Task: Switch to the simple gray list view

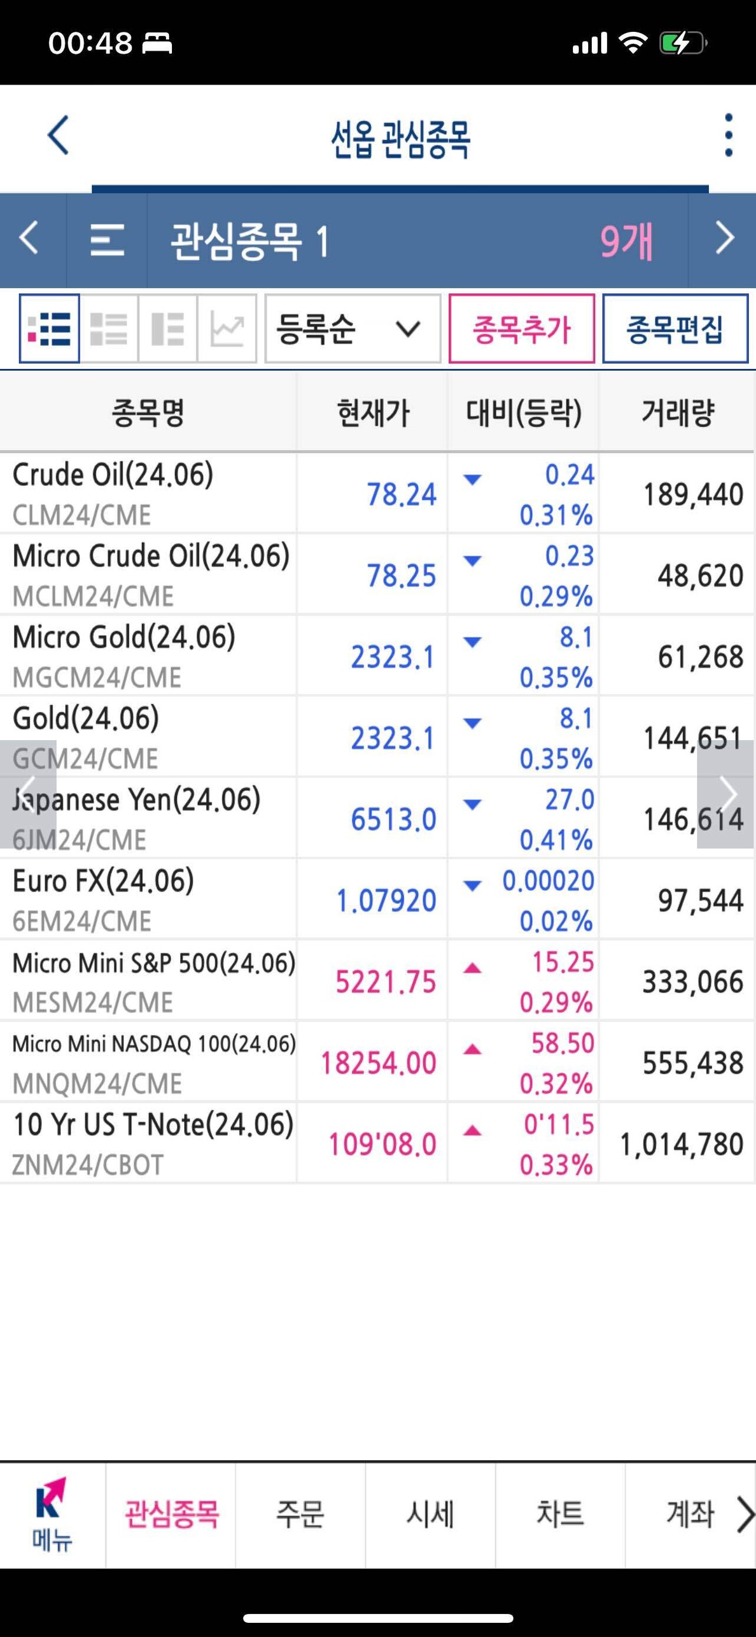Action: coord(109,329)
